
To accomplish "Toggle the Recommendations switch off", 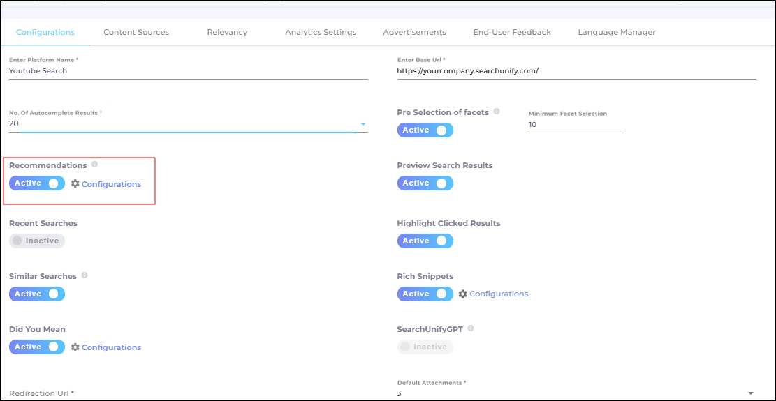I will tap(37, 183).
